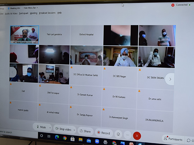Screen dimensions: 194x145
Task: Start recording with the Record button
Action: [x=104, y=133]
